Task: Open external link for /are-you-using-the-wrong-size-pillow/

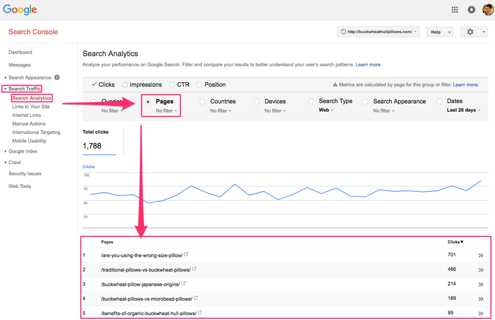Action: (186, 254)
